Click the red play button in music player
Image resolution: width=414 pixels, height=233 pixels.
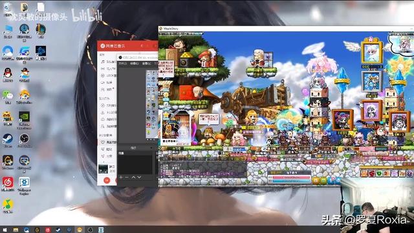(107, 180)
